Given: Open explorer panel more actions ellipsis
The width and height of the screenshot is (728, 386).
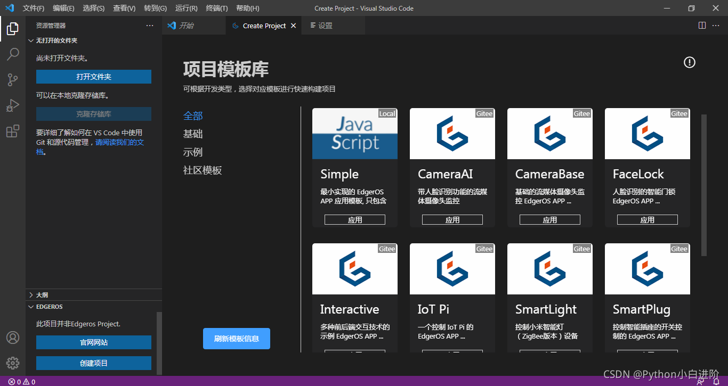Looking at the screenshot, I should (x=150, y=26).
